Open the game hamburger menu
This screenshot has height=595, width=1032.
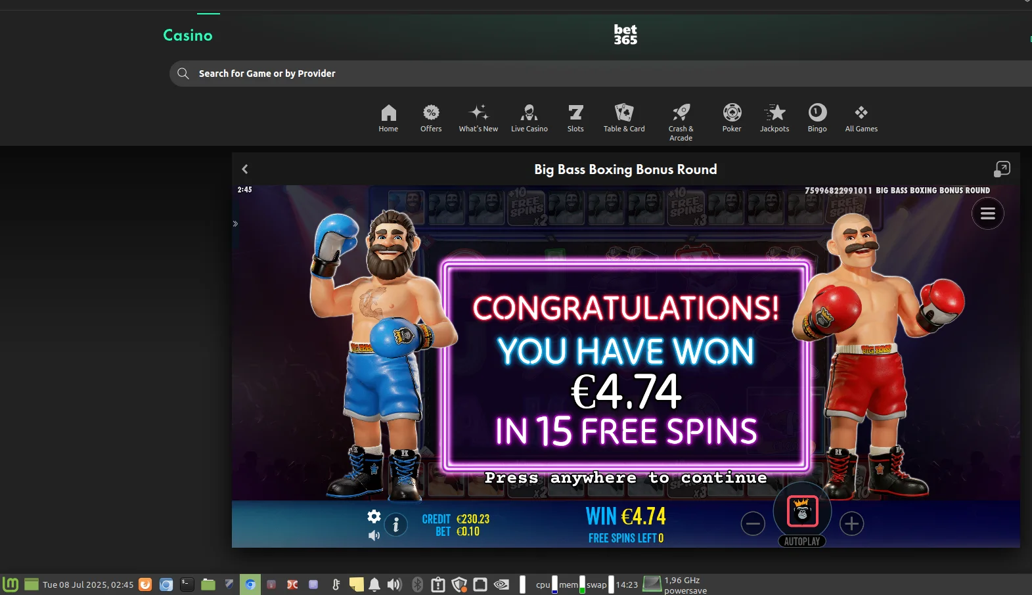(x=988, y=213)
